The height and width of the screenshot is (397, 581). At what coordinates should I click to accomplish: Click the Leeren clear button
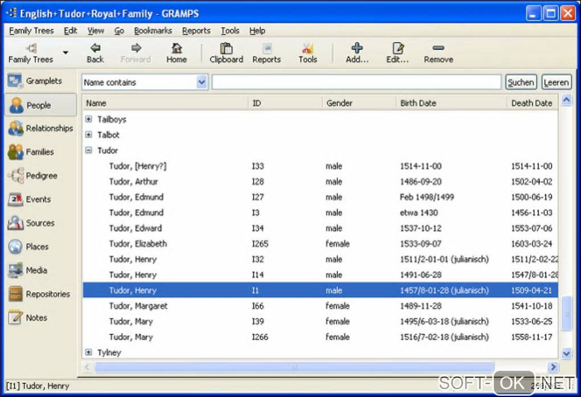coord(556,83)
